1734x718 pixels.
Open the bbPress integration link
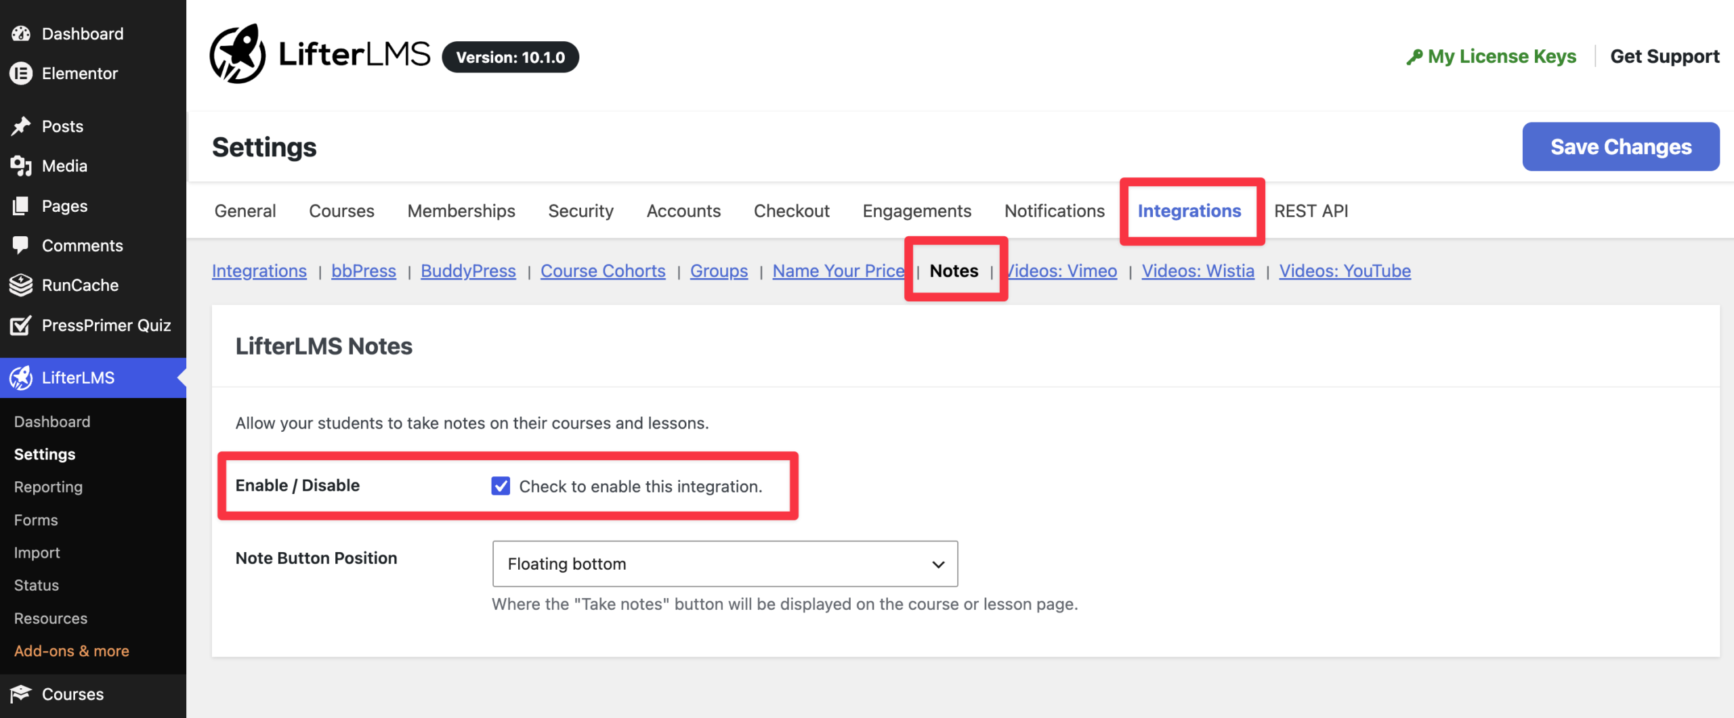[364, 271]
